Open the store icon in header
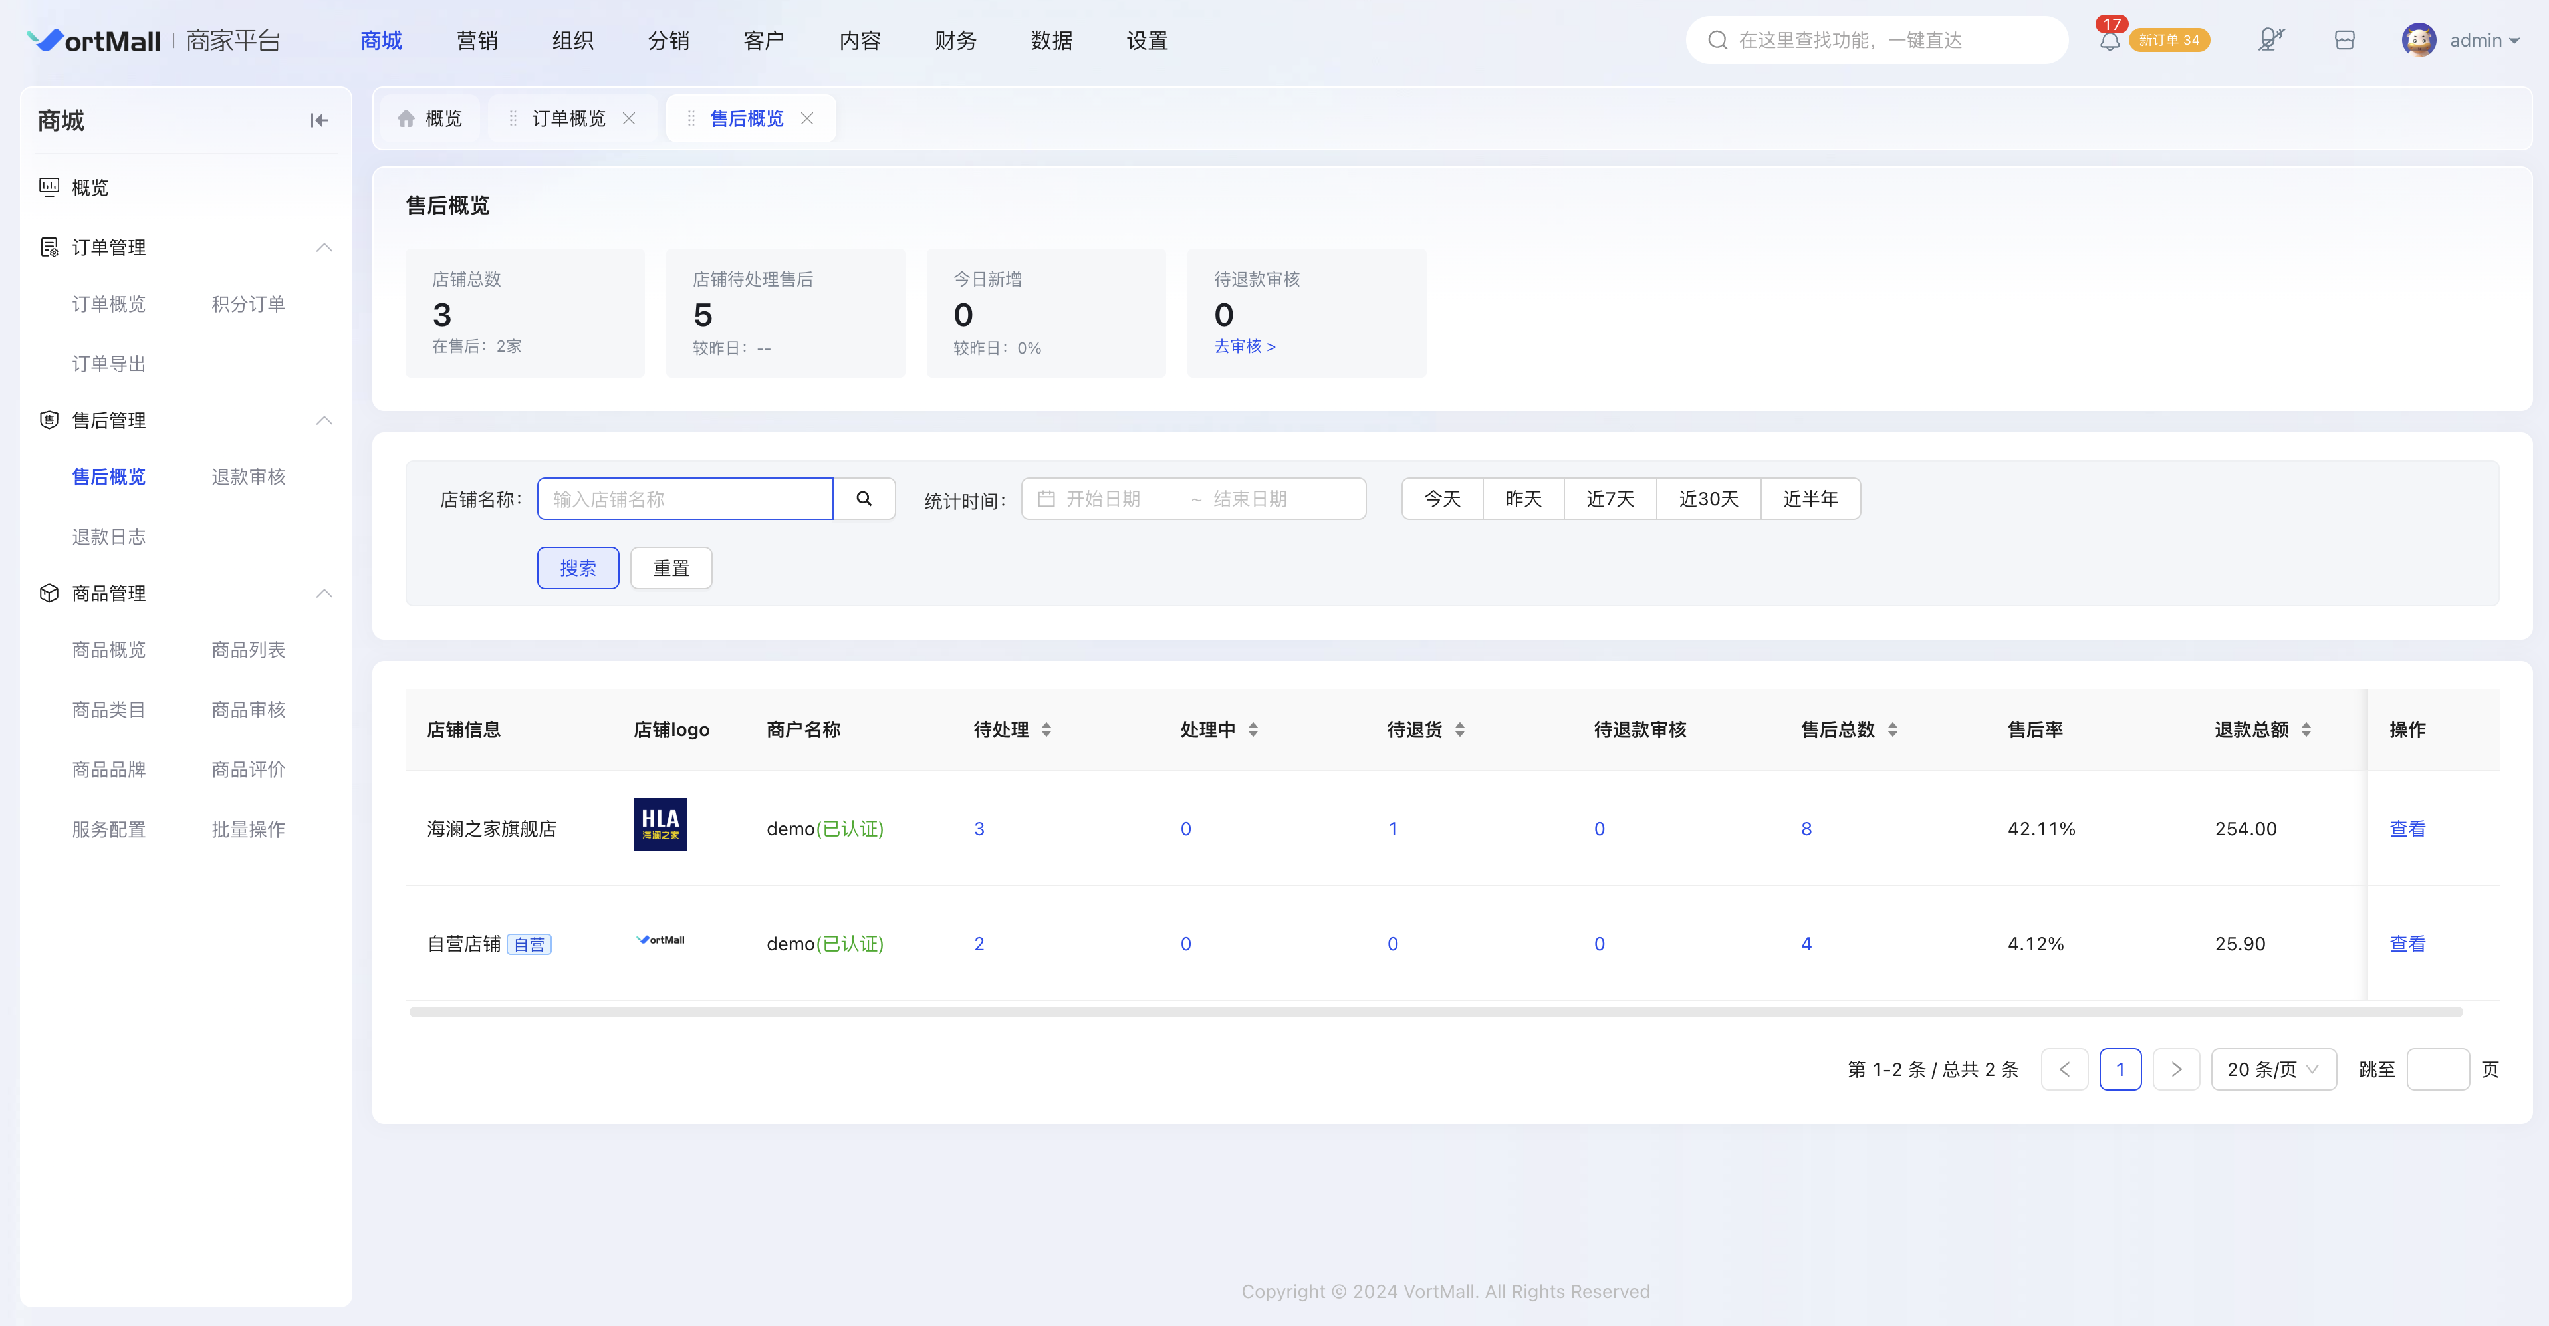Image resolution: width=2549 pixels, height=1326 pixels. click(x=2344, y=40)
